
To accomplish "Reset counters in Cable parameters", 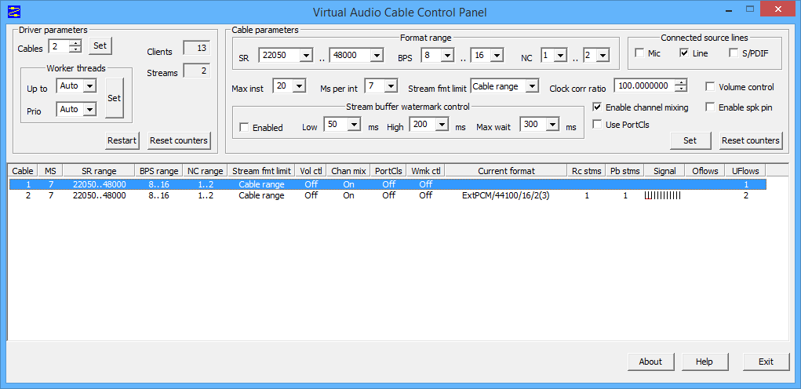I will tap(751, 140).
